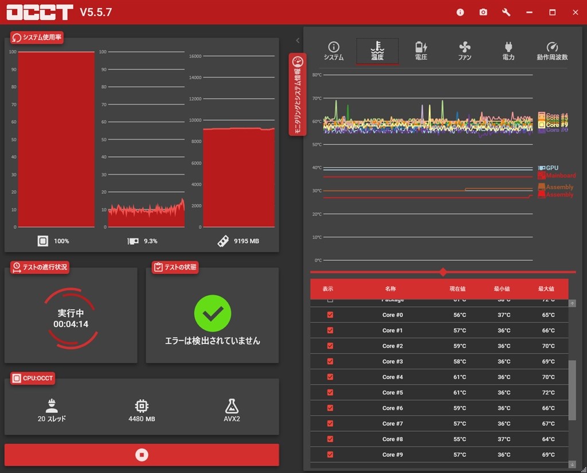Collapse the monitoring panel with the chevron
Image resolution: width=587 pixels, height=473 pixels.
pos(298,41)
